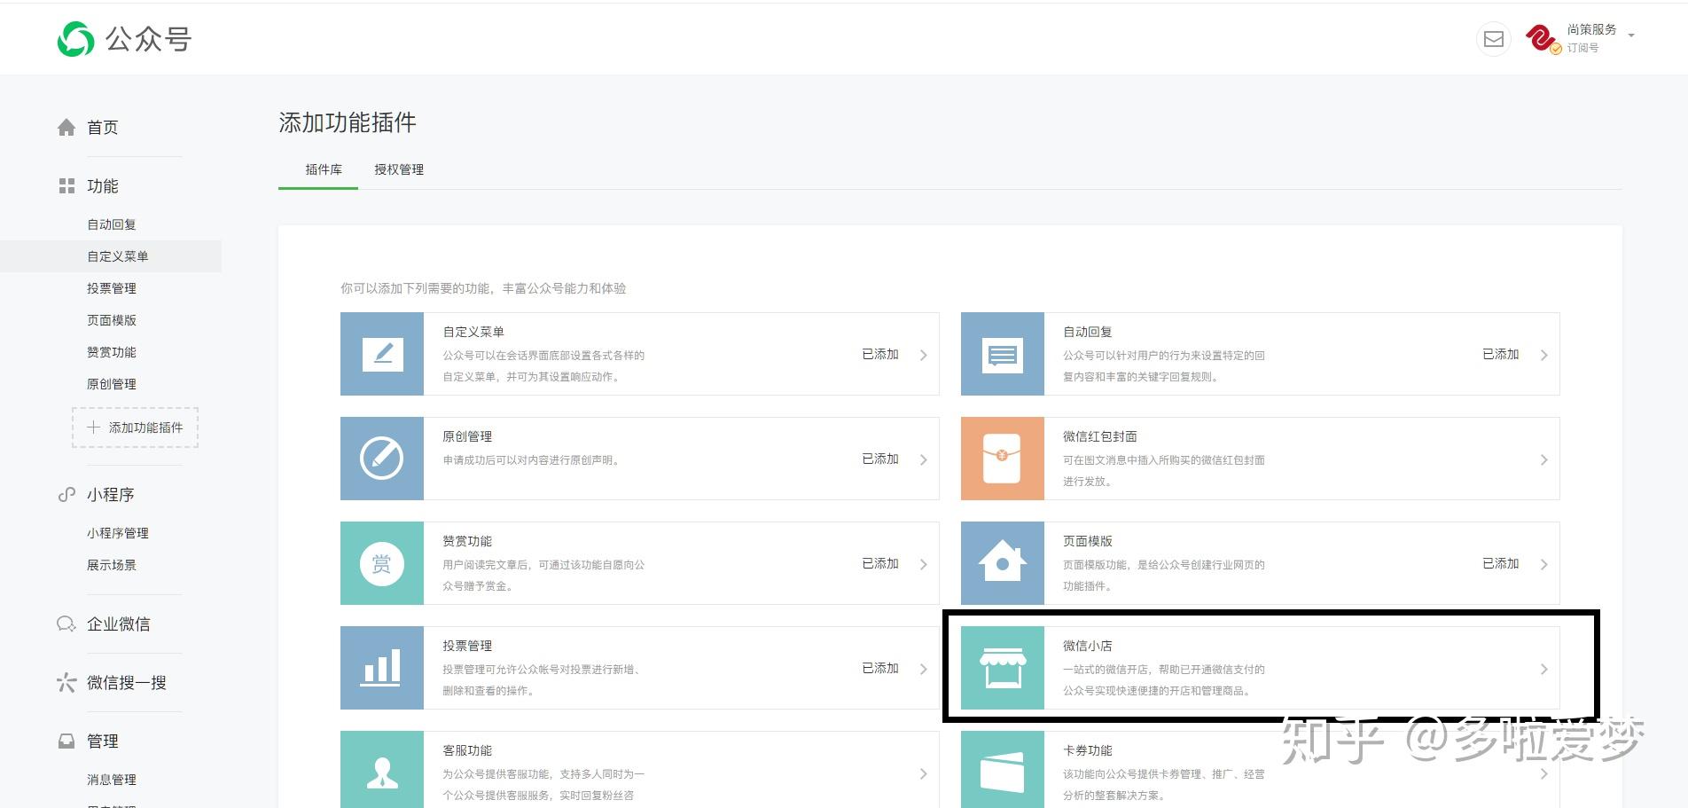This screenshot has height=808, width=1688.
Task: Expand the 微信小店 card chevron
Action: [x=1543, y=669]
